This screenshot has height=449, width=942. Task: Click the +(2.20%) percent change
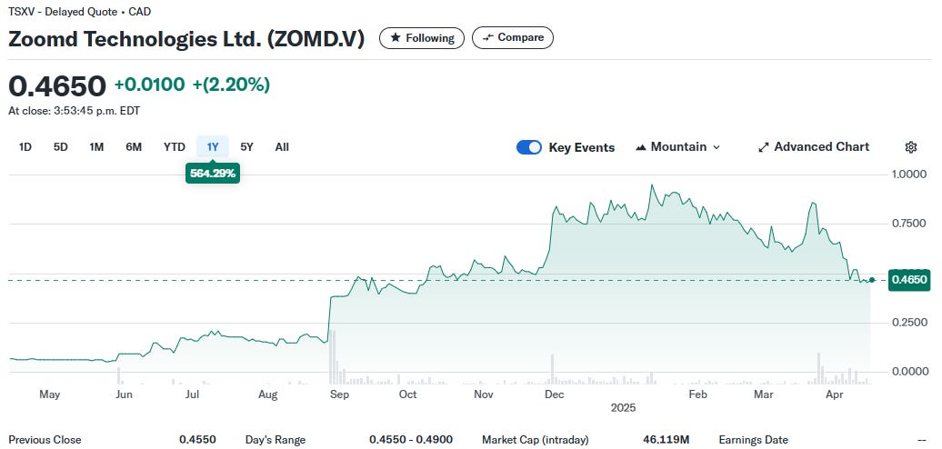[231, 85]
